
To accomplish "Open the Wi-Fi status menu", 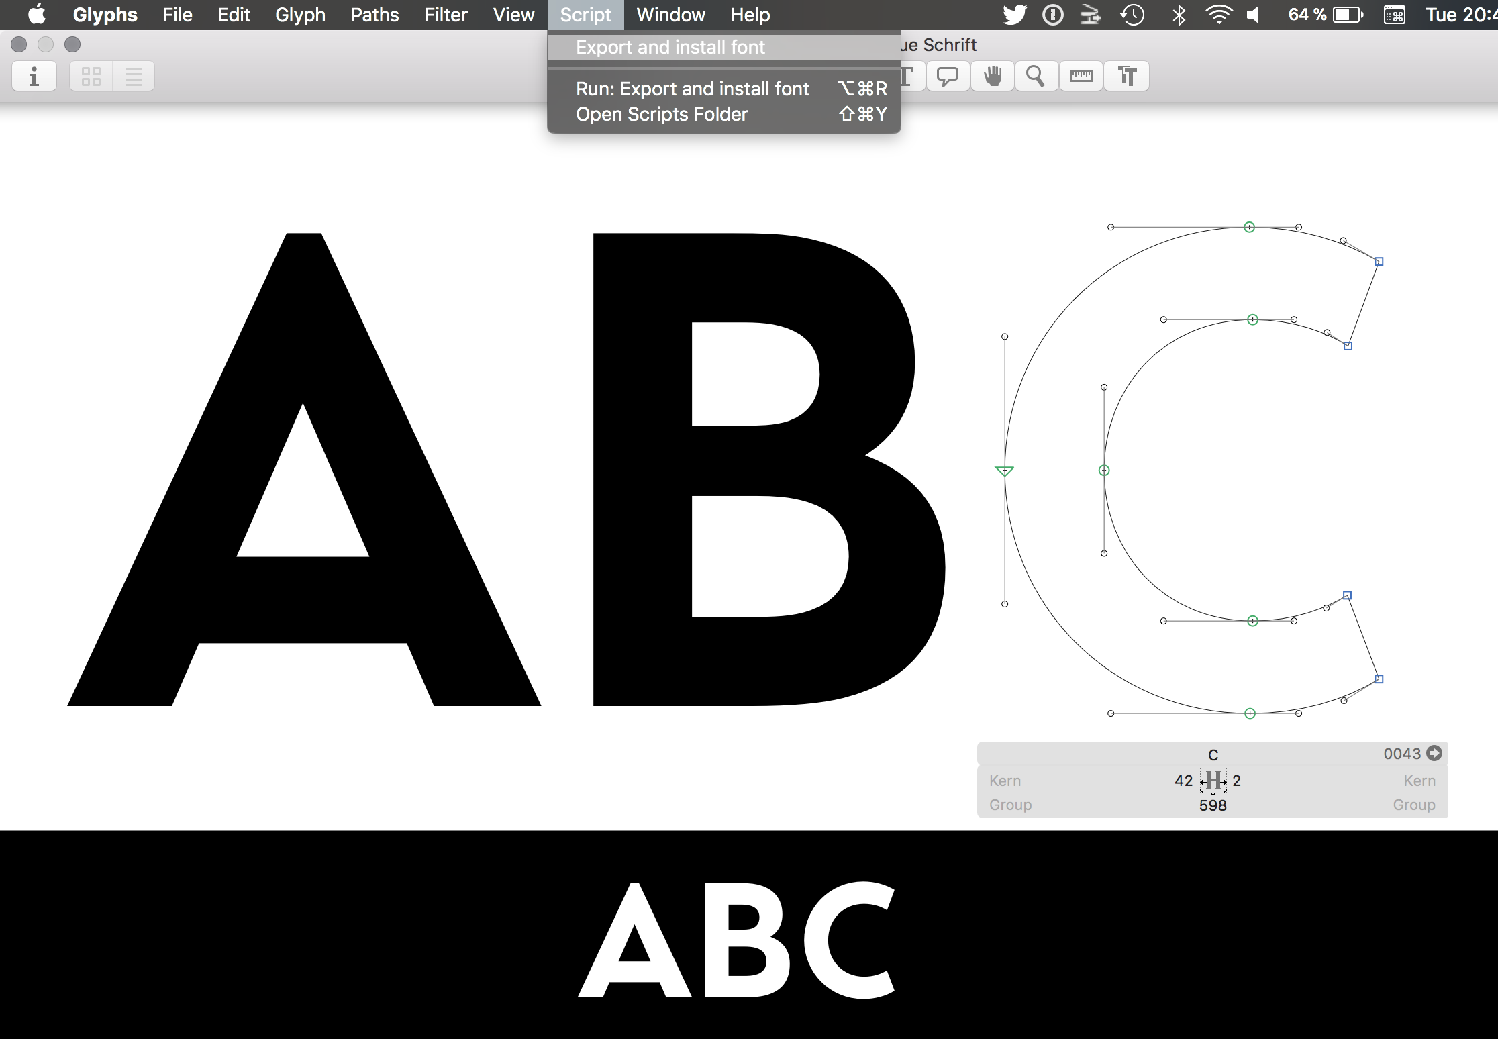I will [1217, 15].
